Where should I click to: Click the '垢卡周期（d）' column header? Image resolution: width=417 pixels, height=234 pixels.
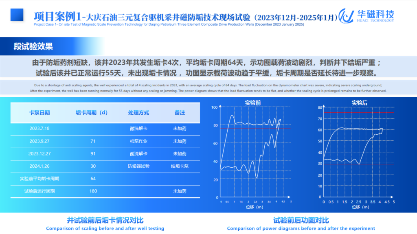tap(92, 113)
